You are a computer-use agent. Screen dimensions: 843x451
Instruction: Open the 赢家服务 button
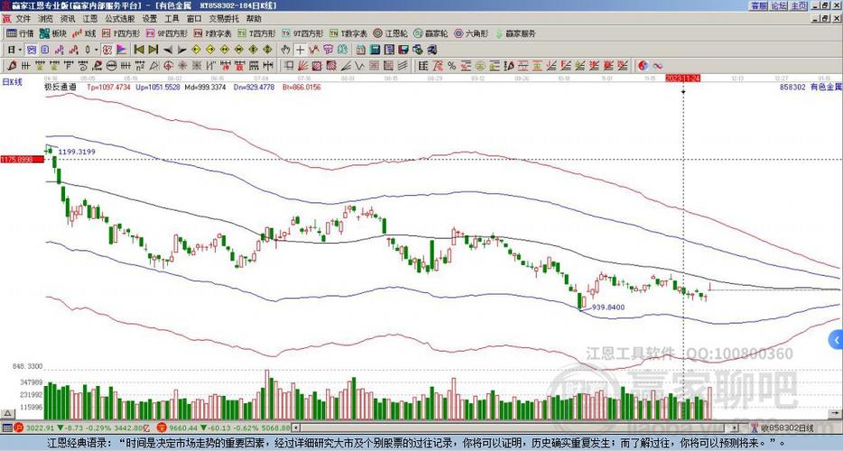(x=515, y=33)
